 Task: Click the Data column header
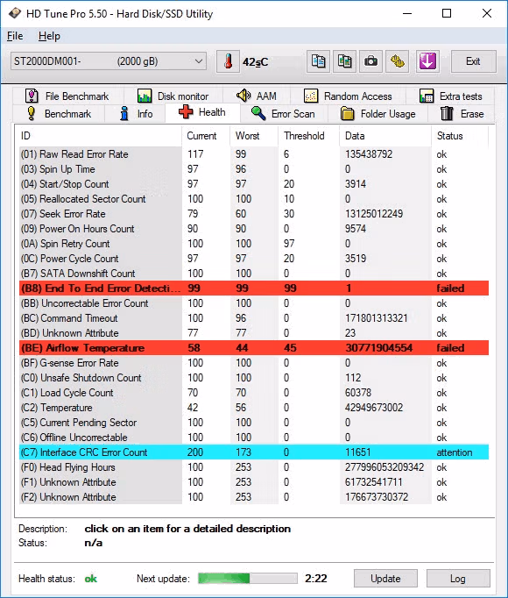tap(385, 136)
